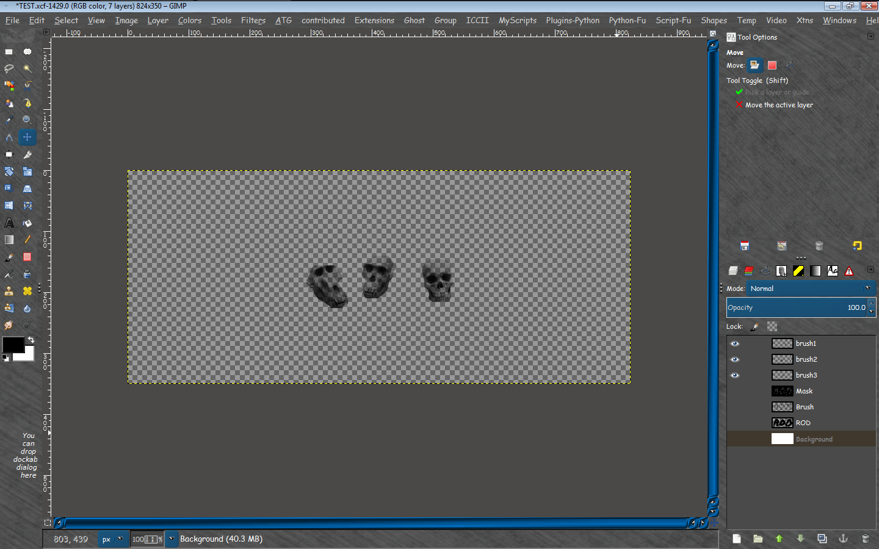Select the Background layer row
879x549 pixels.
(x=801, y=439)
